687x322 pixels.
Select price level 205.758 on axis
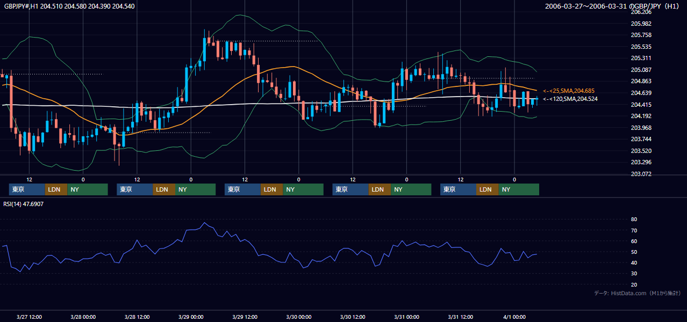641,35
